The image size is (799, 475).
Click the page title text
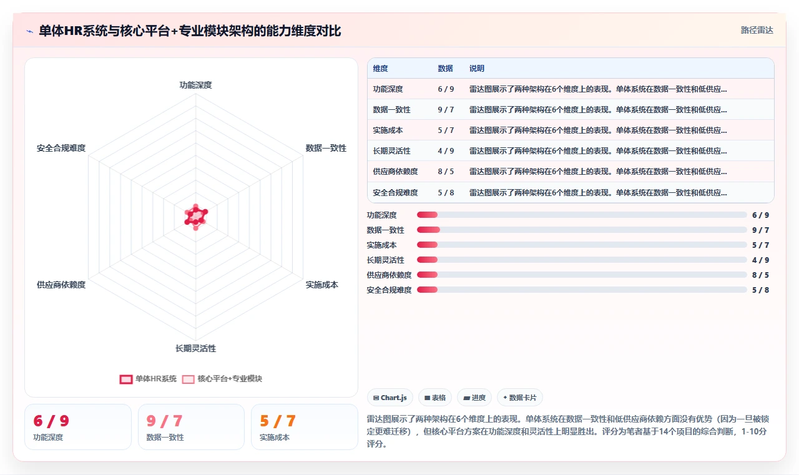pos(190,31)
